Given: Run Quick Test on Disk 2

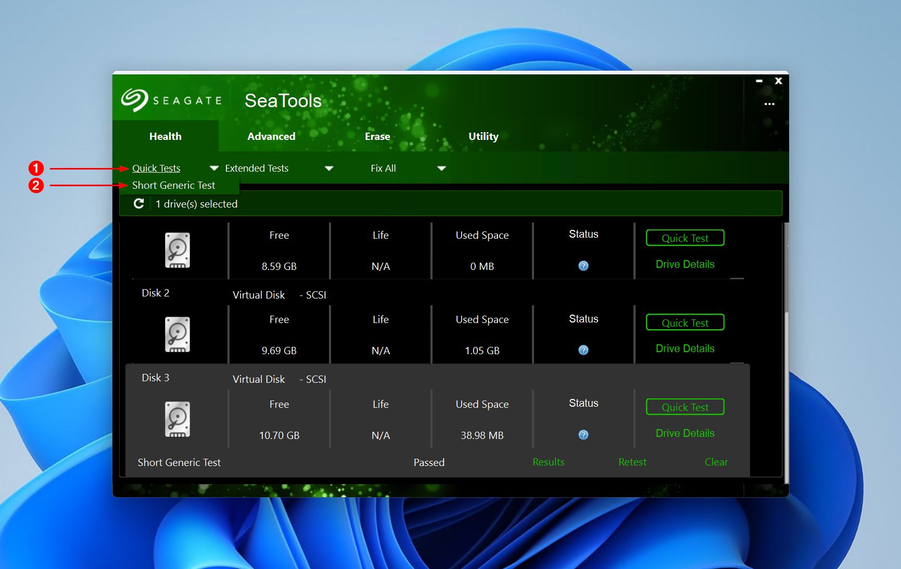Looking at the screenshot, I should 685,322.
